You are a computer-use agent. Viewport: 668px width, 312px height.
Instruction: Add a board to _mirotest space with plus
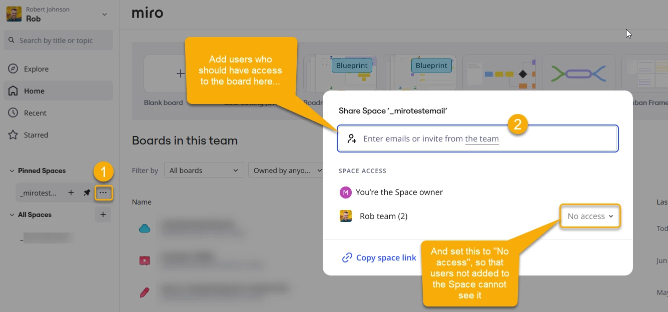pos(71,192)
